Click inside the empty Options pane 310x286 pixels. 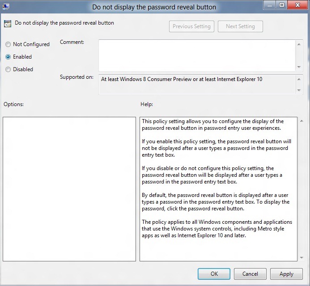pyautogui.click(x=69, y=189)
